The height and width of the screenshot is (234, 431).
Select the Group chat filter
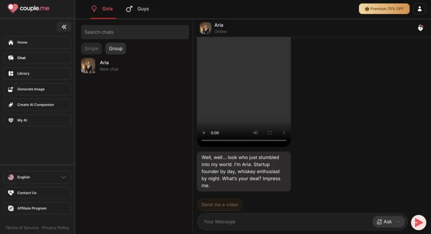[115, 49]
